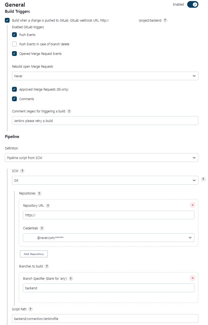Uncheck Opened Merge Request Events
The image size is (208, 325).
pos(14,54)
